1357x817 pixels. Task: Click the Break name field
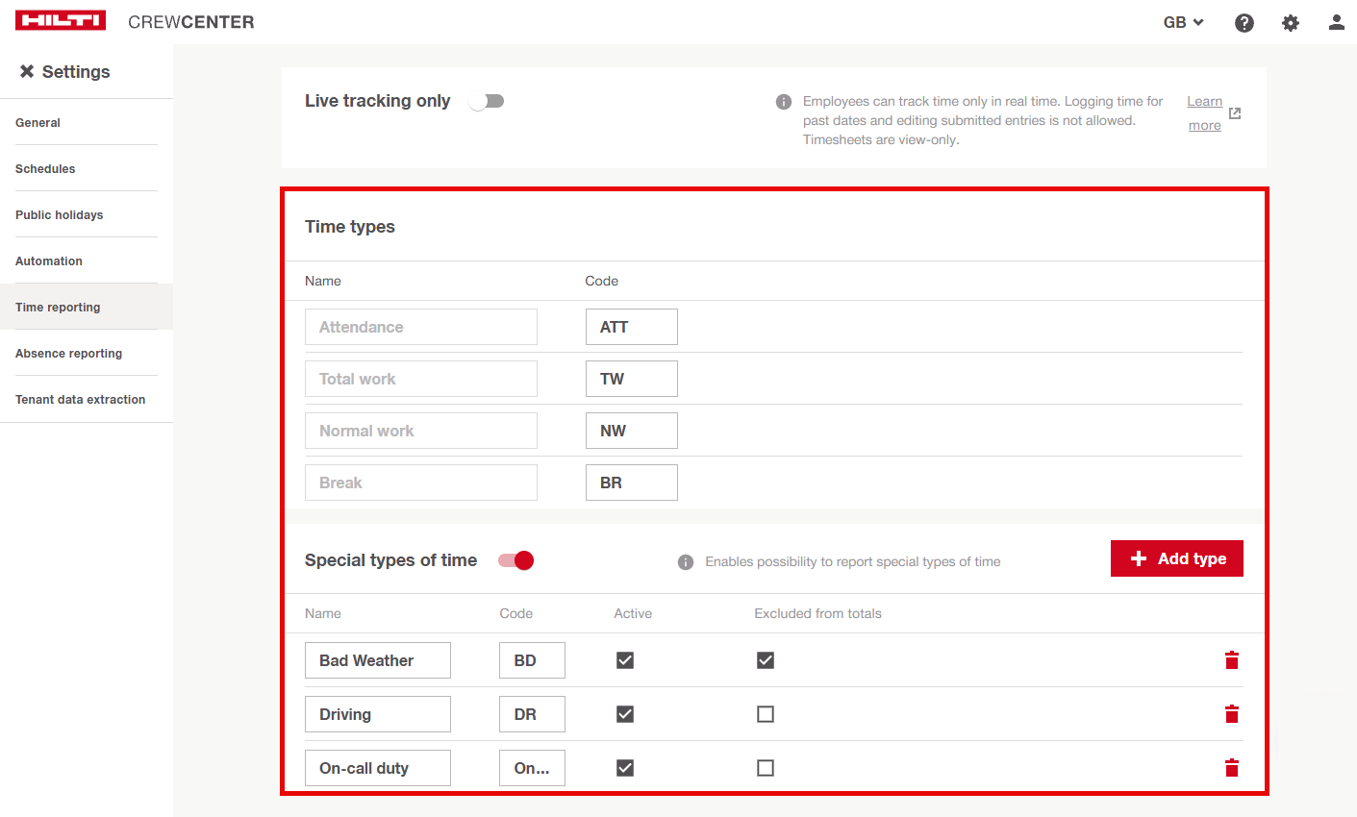[421, 483]
